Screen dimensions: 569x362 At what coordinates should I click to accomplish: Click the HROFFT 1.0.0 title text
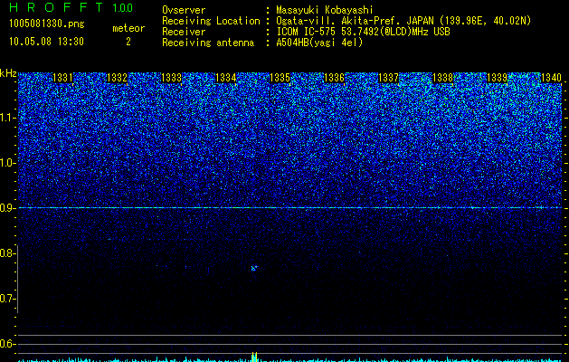pos(71,7)
